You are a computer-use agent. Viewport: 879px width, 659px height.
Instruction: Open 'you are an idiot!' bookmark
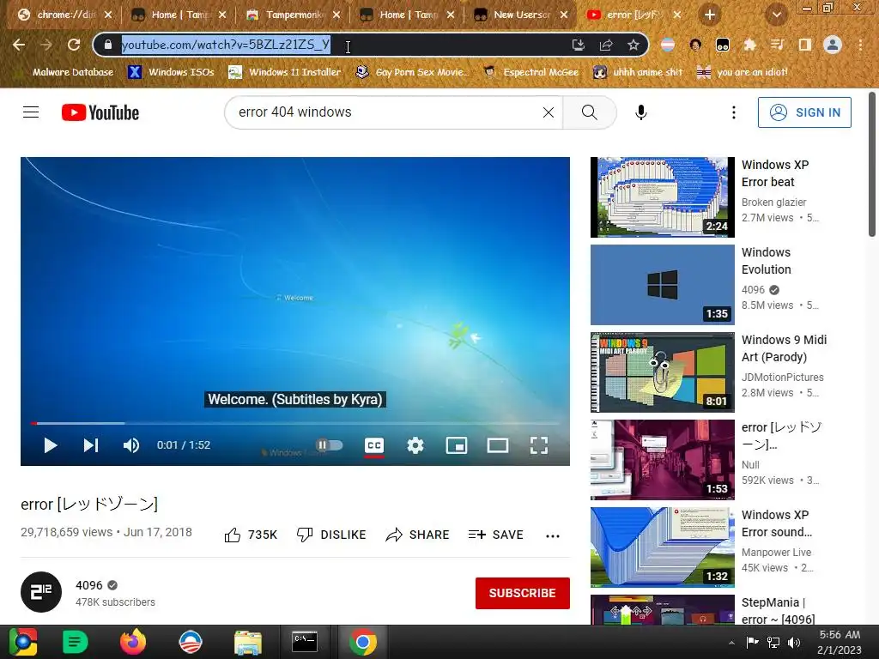click(742, 72)
